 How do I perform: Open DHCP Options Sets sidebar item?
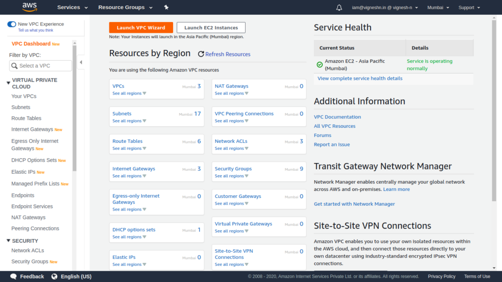tap(34, 160)
